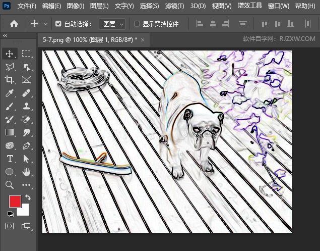Select the Eraser tool
Image resolution: width=320 pixels, height=251 pixels.
pos(26,120)
